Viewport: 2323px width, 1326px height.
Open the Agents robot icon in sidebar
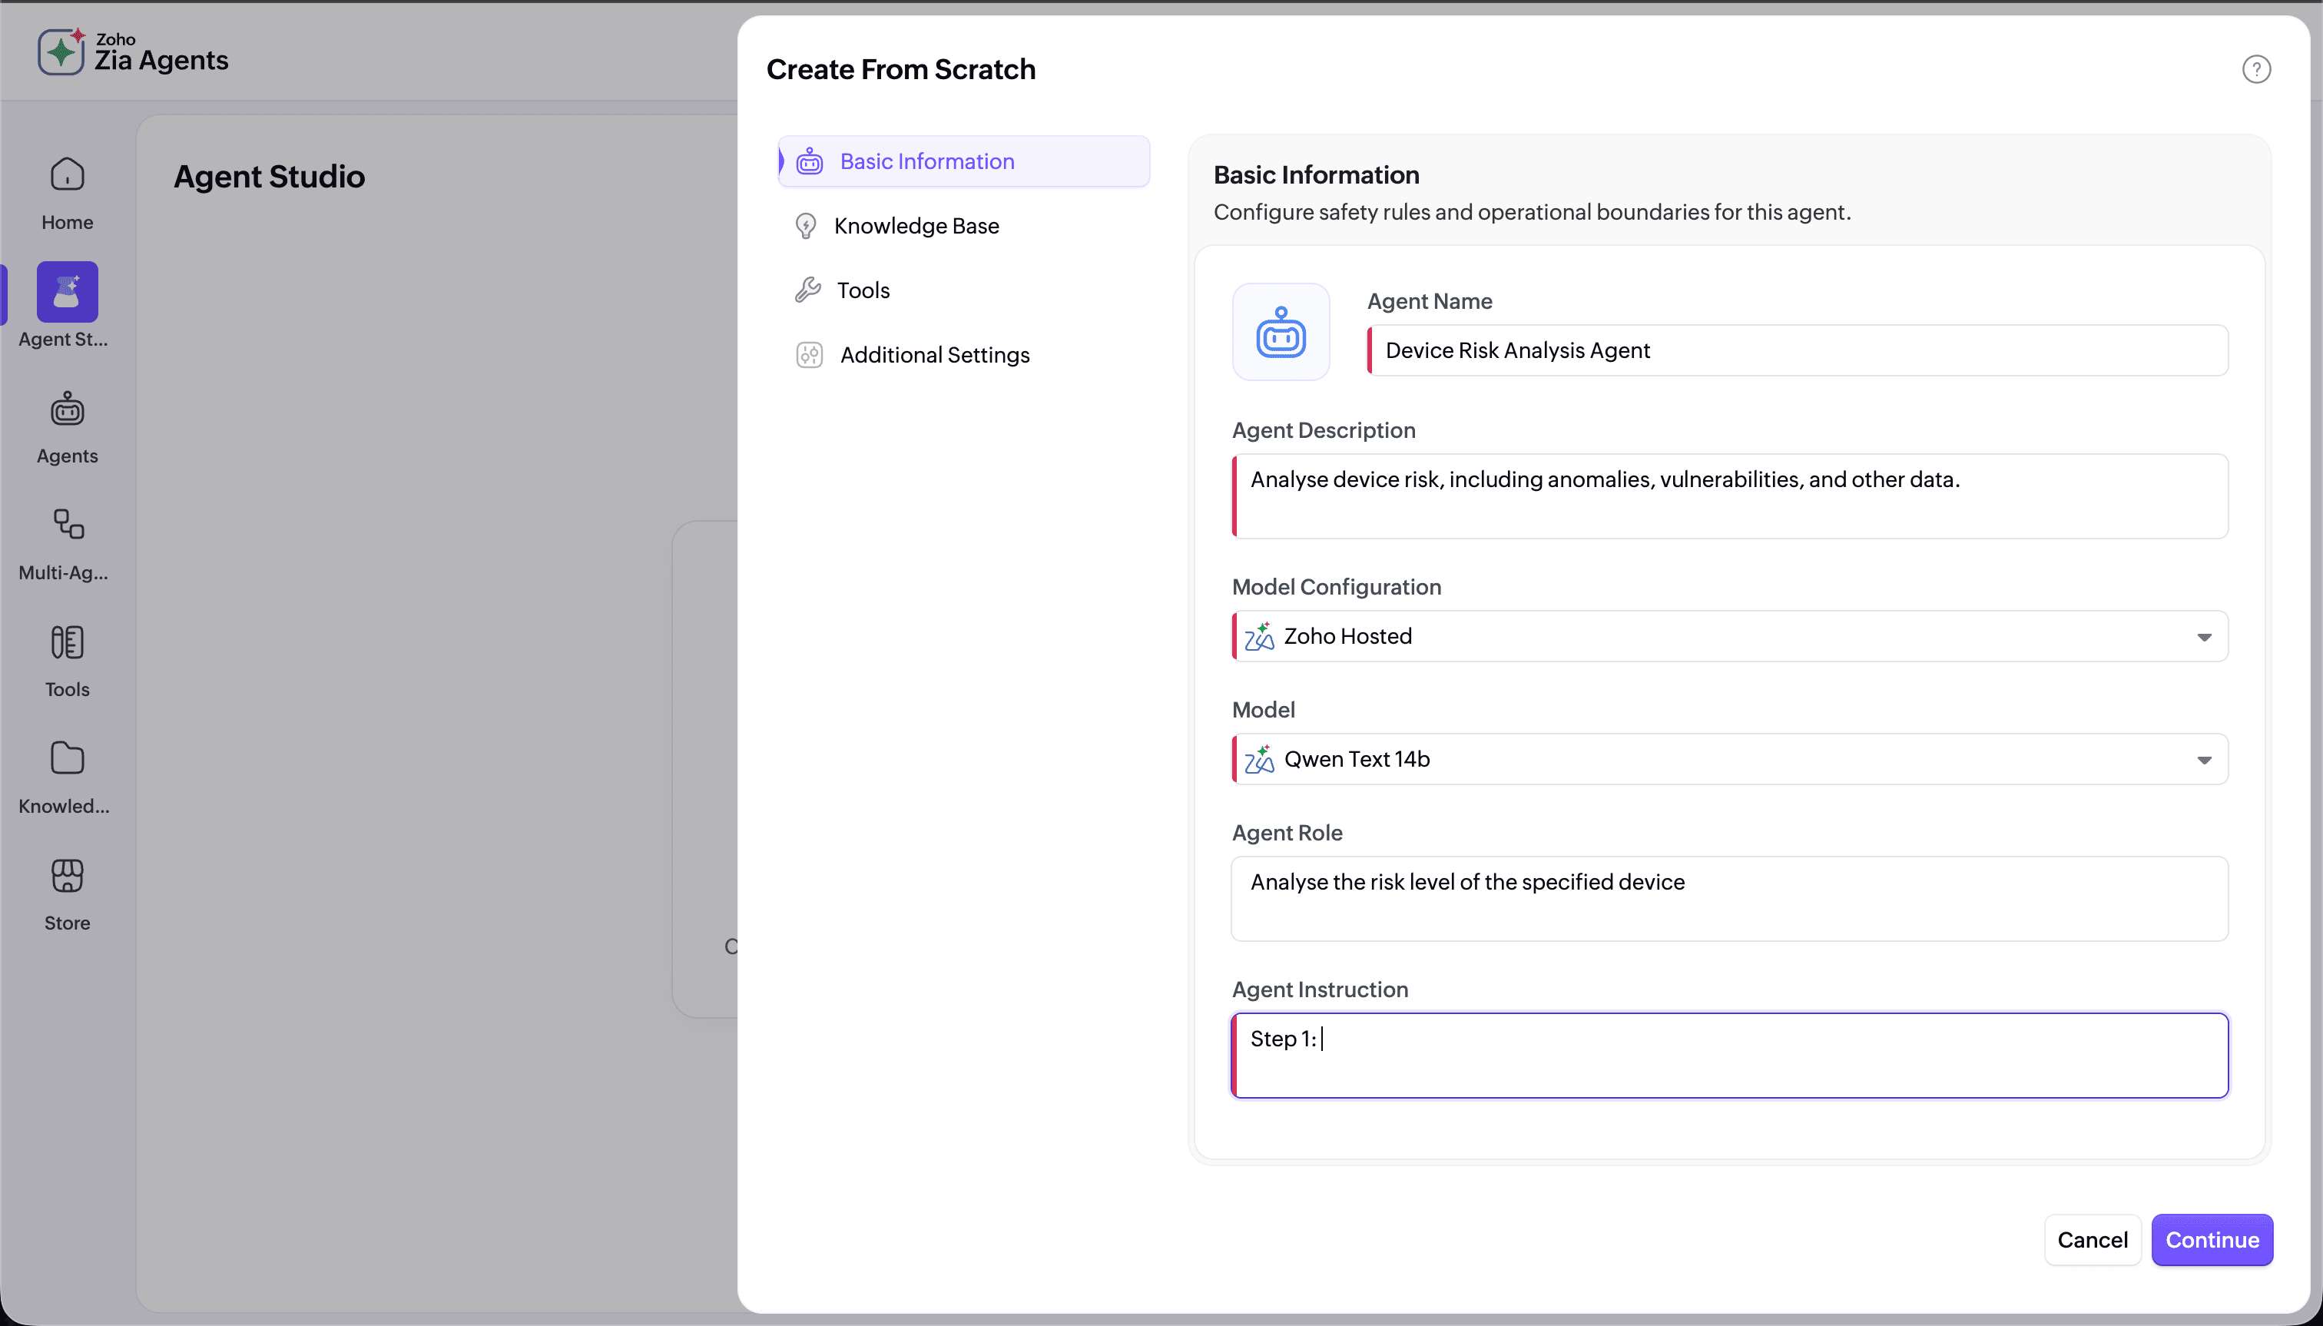click(68, 409)
